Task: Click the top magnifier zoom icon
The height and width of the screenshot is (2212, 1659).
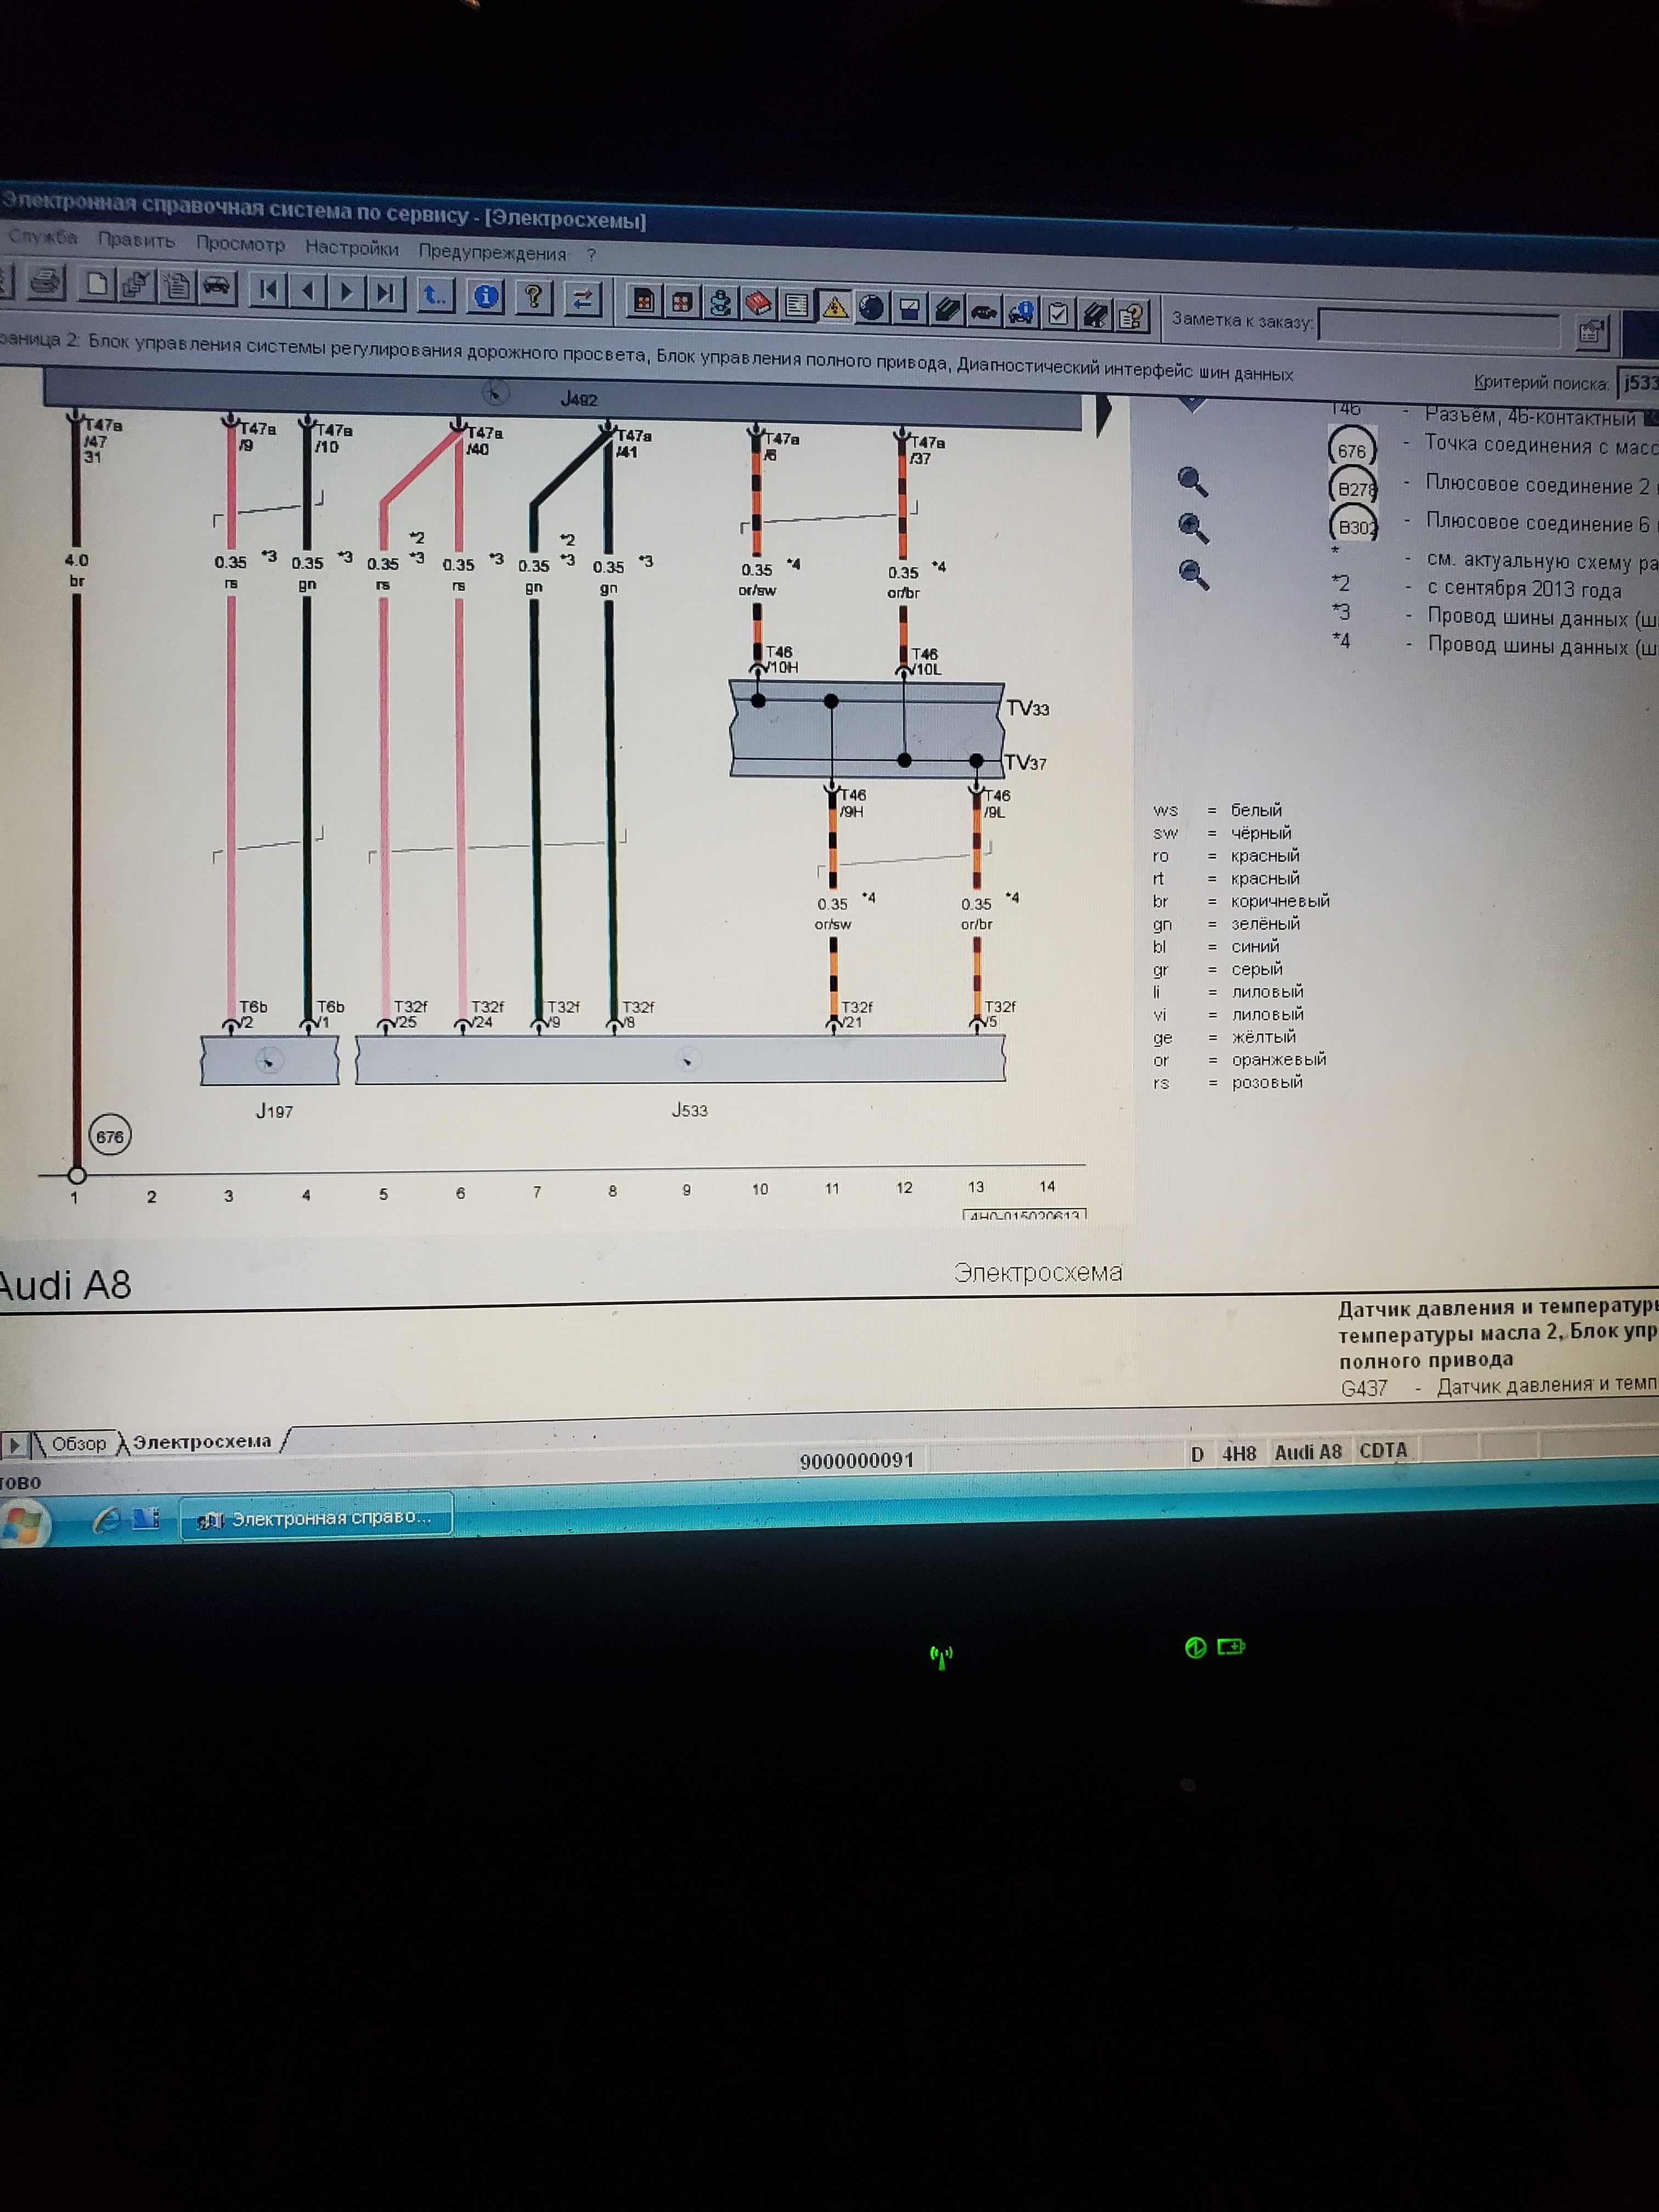Action: 1192,482
